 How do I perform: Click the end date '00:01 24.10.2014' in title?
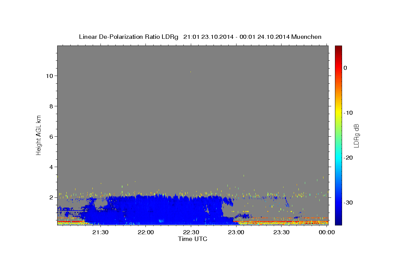[264, 37]
